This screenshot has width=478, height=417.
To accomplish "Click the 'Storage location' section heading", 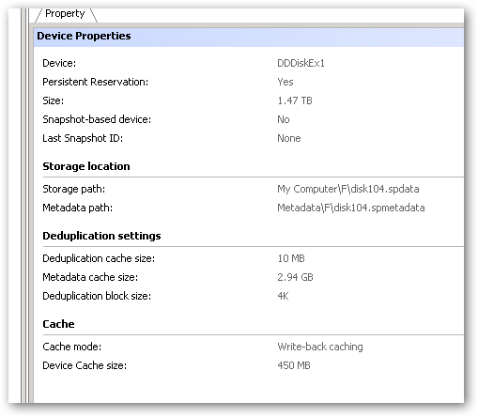I will pos(86,166).
